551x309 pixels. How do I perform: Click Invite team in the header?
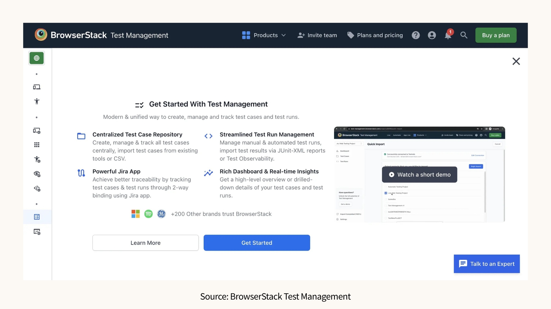click(317, 35)
